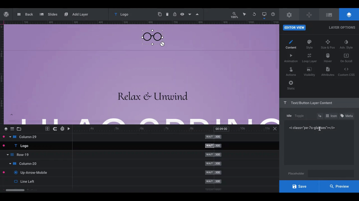Image resolution: width=359 pixels, height=201 pixels.
Task: Collapse the Row-19 tree item
Action: point(8,155)
